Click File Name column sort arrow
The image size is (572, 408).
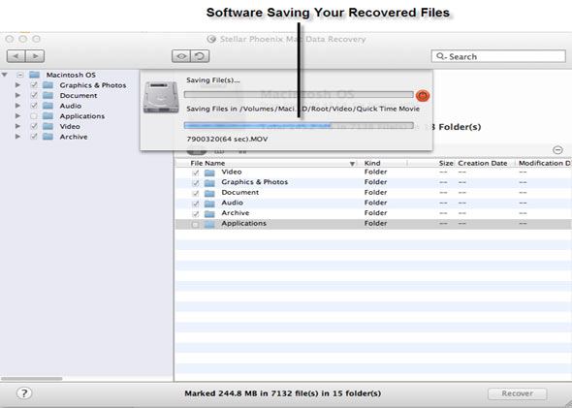click(x=352, y=164)
